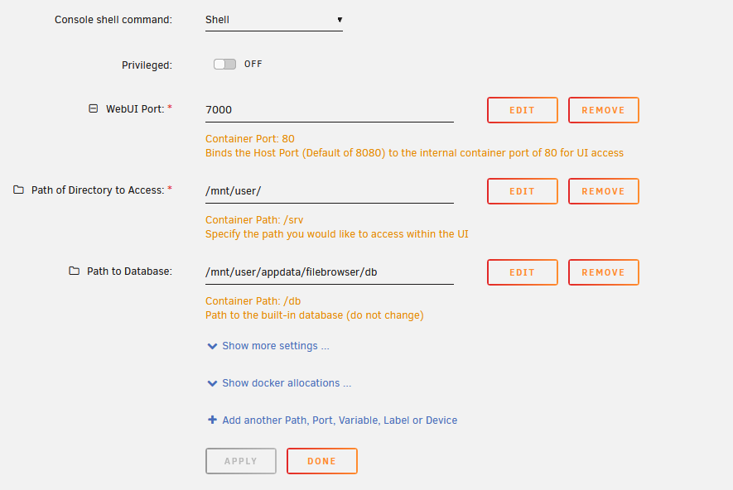Toggle the Privileged switch on
The height and width of the screenshot is (490, 733).
click(x=224, y=64)
